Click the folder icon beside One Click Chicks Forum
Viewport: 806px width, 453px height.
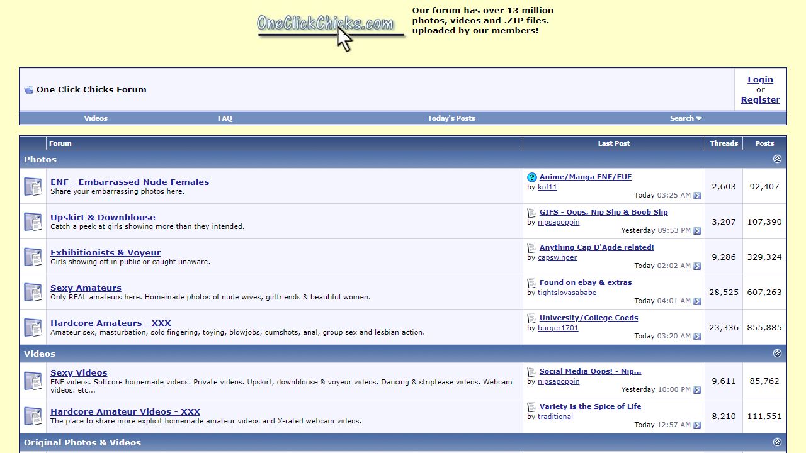click(29, 90)
